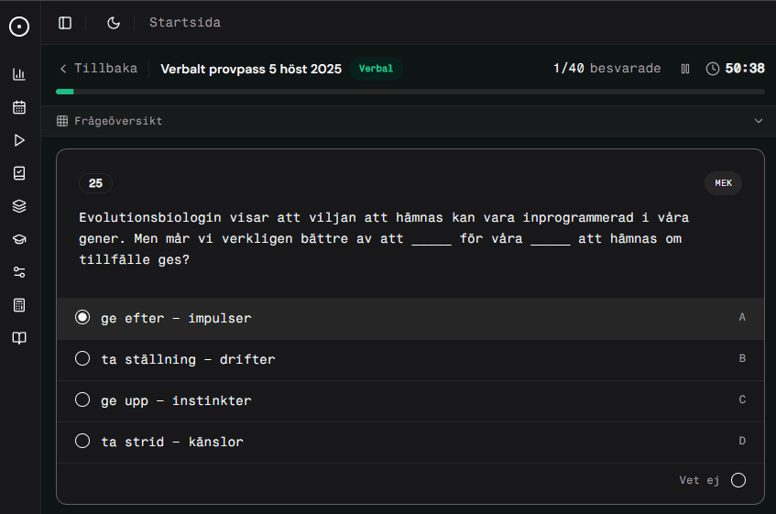776x514 pixels.
Task: Click the circular app logo icon
Action: tap(19, 27)
